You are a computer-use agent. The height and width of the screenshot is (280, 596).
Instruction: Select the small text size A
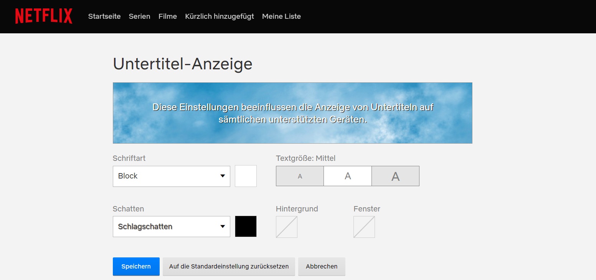point(300,176)
